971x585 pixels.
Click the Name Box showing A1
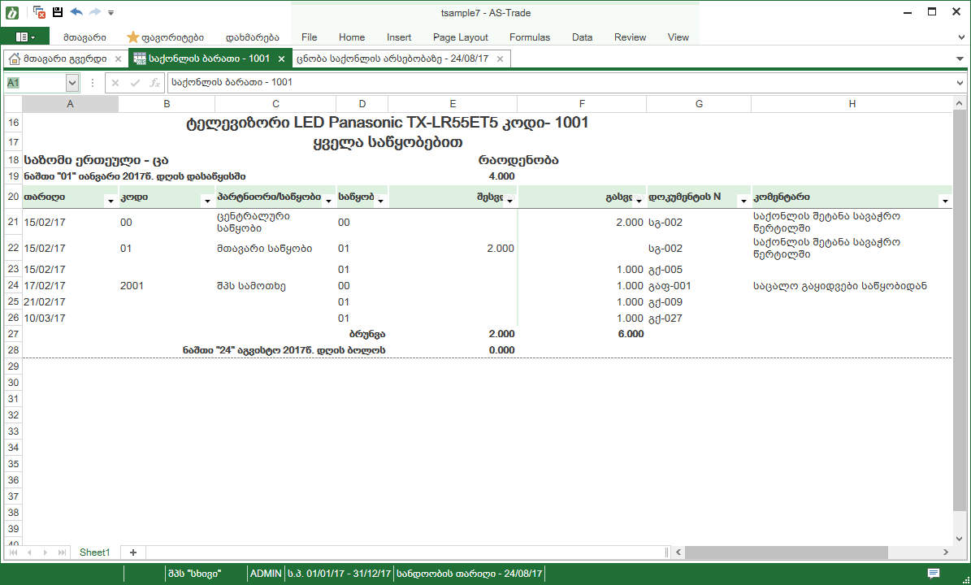(x=35, y=83)
